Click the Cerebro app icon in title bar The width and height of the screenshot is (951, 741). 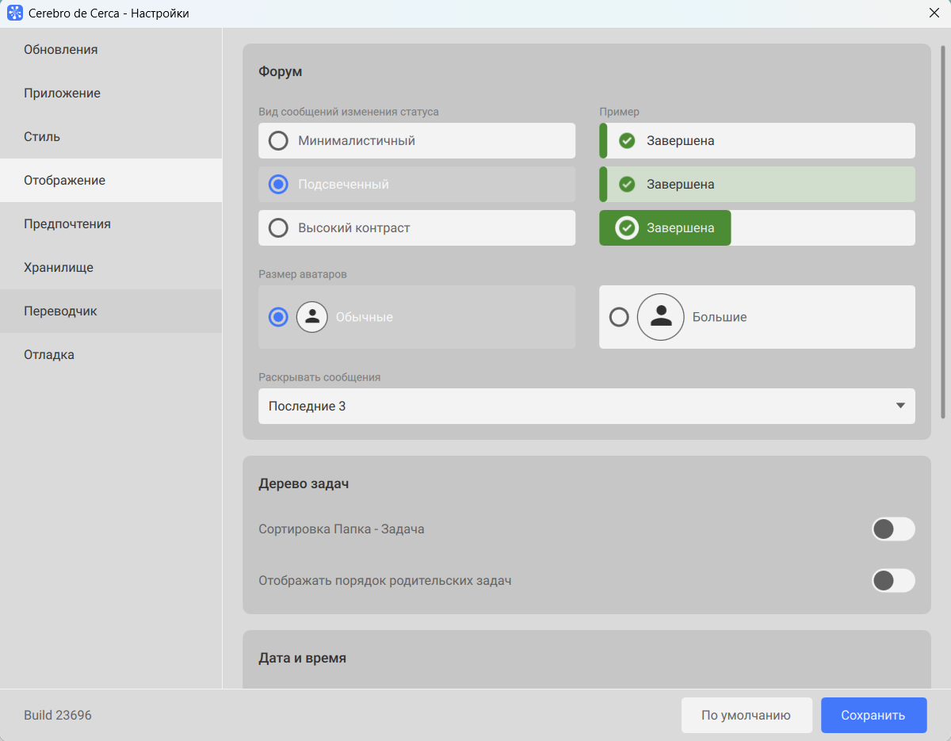click(x=14, y=13)
